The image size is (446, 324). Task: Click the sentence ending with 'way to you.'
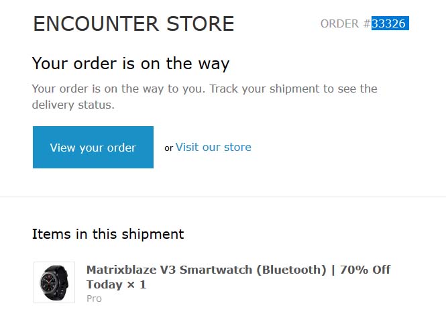click(119, 89)
